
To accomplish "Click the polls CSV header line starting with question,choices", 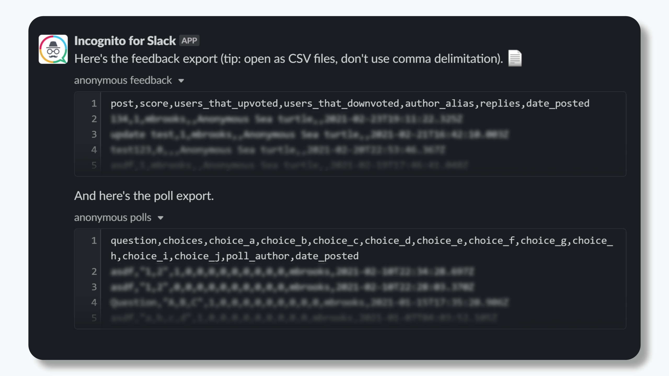I will (361, 248).
